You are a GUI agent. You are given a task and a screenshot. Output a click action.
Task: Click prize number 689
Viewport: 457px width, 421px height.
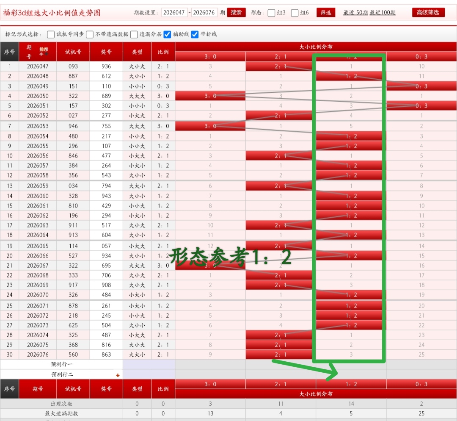point(106,96)
